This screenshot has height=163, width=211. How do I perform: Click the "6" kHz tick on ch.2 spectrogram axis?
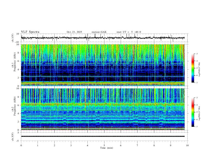19,105
